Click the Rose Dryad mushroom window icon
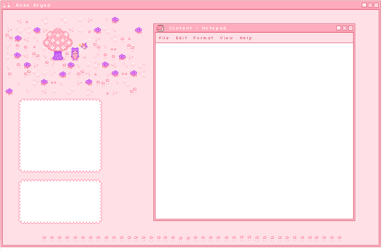The image size is (382, 251). click(7, 5)
